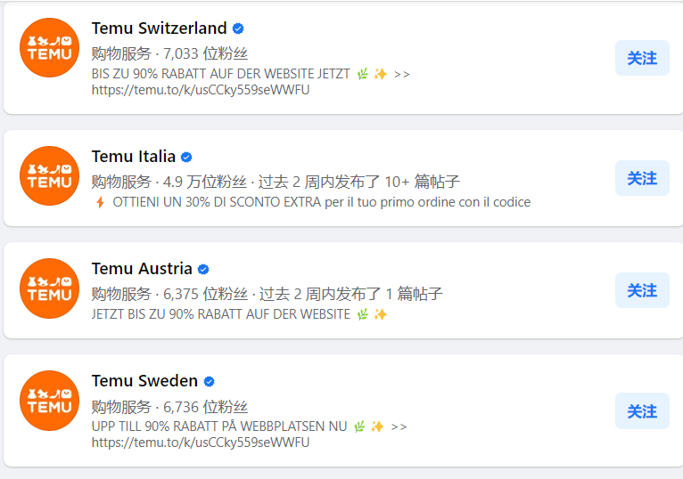The image size is (683, 479).
Task: Follow the Temu Sweden page
Action: pyautogui.click(x=642, y=410)
